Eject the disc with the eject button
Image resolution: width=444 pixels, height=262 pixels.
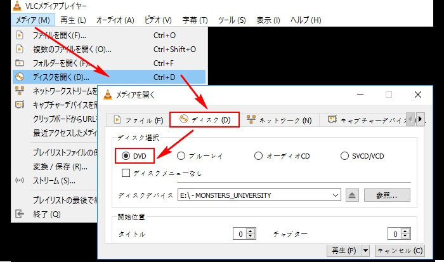[352, 195]
